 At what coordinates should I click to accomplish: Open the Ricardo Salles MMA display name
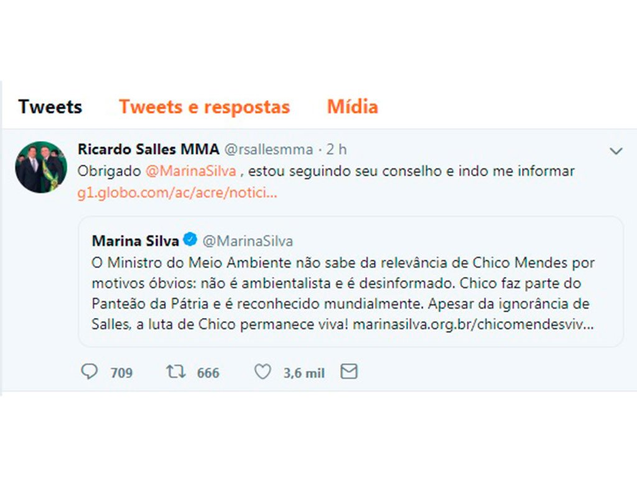click(x=148, y=150)
